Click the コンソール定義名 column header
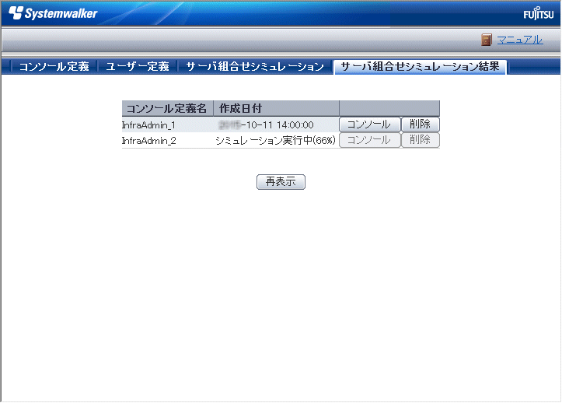 [x=167, y=108]
